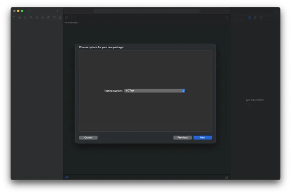
Task: Open the Testing System dropdown
Action: pos(155,91)
